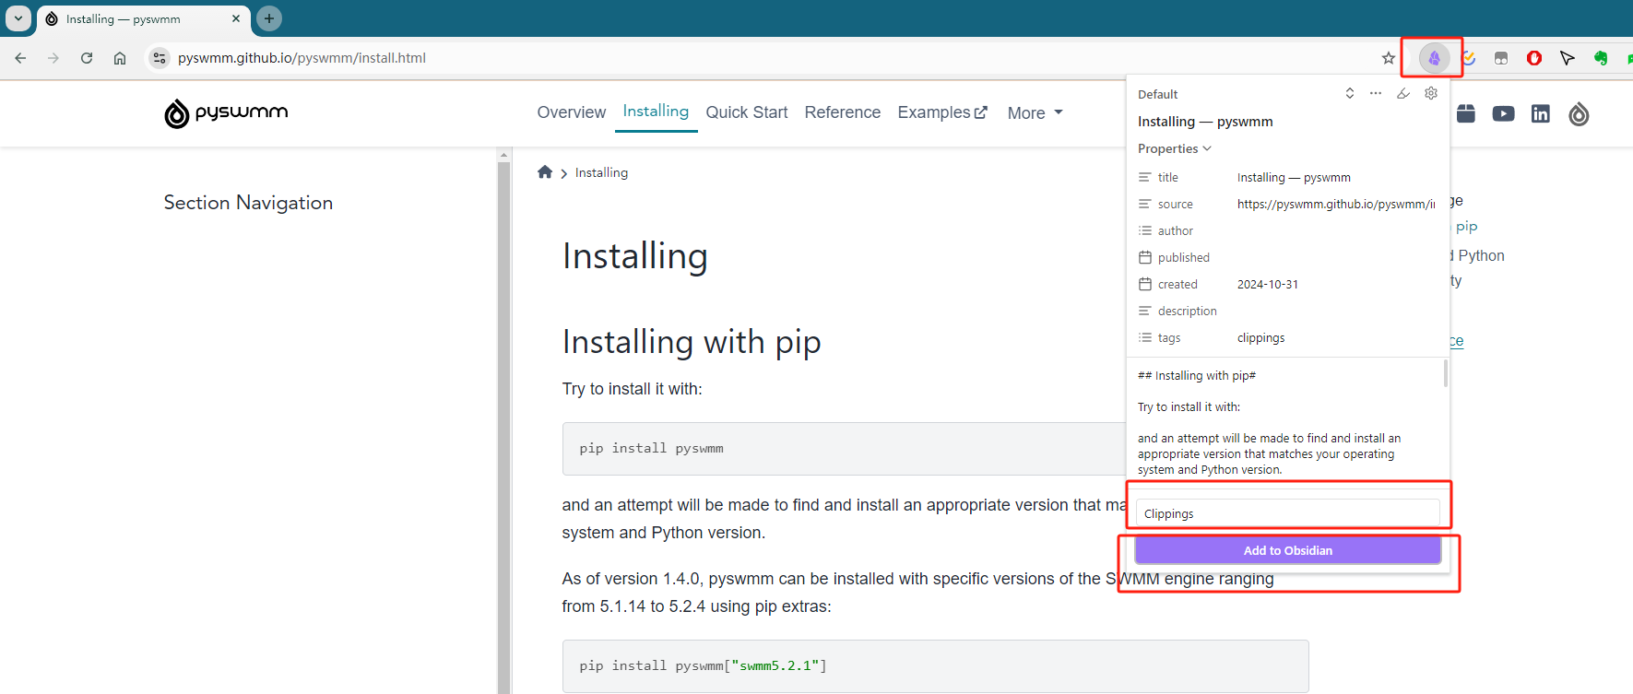The image size is (1633, 694).
Task: Click the home breadcrumb icon
Action: 545,172
